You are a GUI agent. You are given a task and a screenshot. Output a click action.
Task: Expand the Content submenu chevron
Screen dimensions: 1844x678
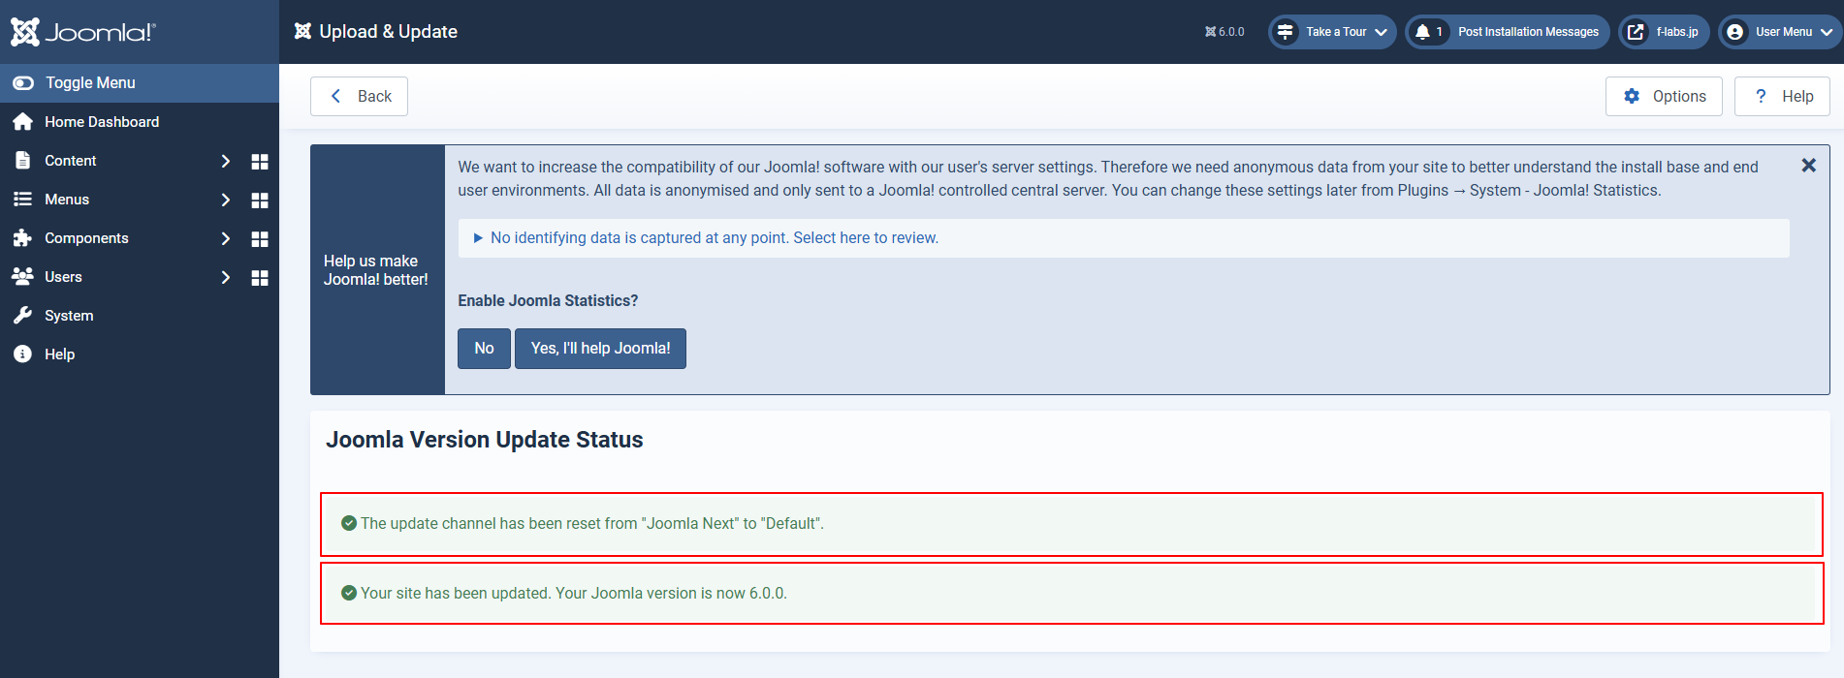(x=225, y=162)
